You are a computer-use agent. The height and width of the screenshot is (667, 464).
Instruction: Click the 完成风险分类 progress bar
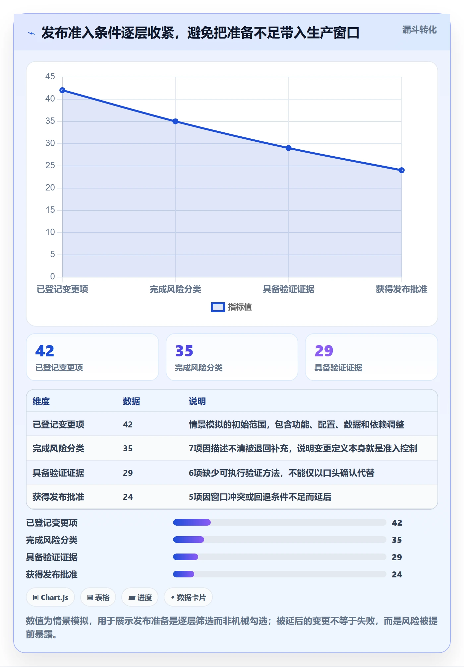point(279,540)
